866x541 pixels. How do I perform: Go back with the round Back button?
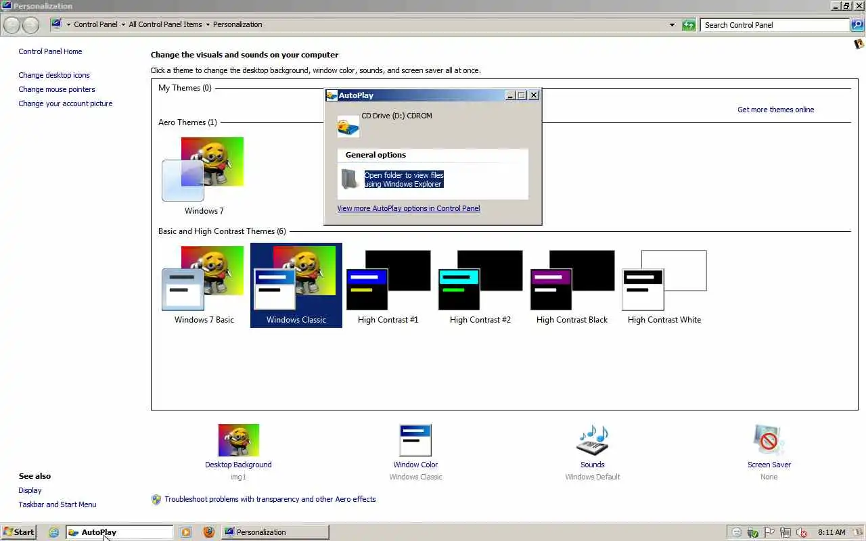12,25
